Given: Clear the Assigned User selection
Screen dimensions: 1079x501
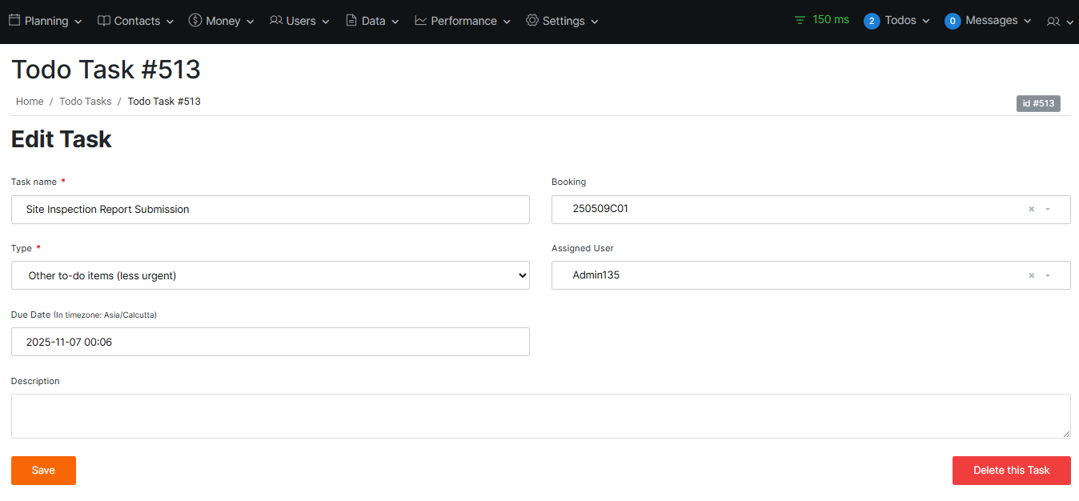Looking at the screenshot, I should point(1031,275).
